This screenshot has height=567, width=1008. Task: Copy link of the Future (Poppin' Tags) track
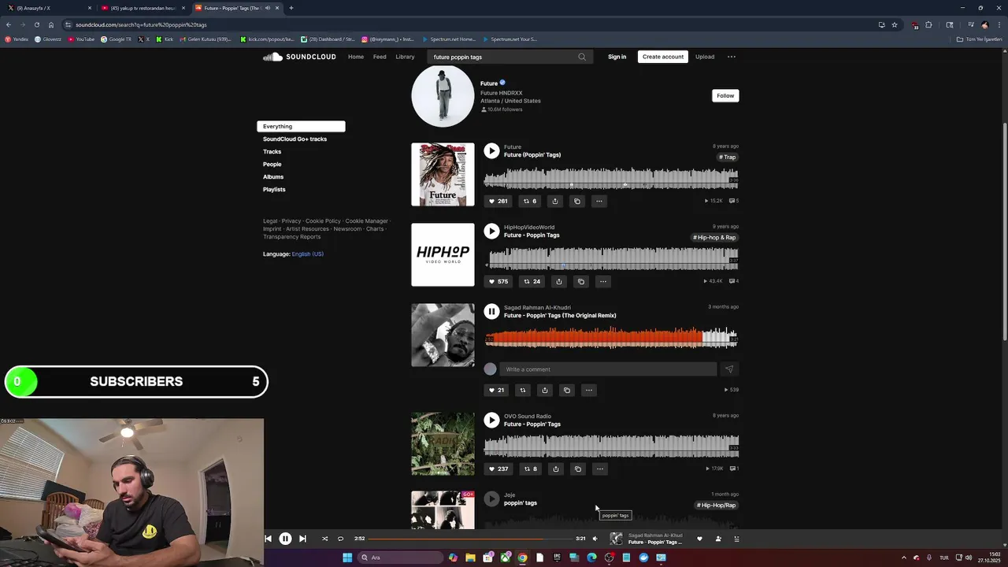tap(577, 201)
